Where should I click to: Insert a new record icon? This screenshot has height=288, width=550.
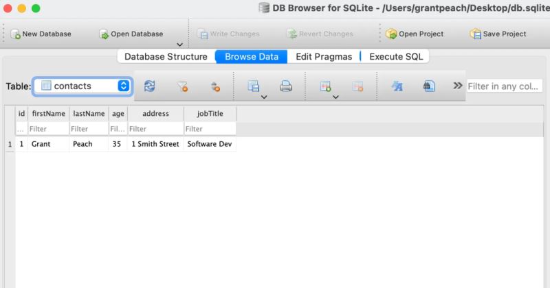click(x=326, y=86)
